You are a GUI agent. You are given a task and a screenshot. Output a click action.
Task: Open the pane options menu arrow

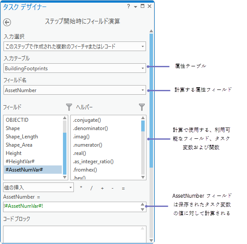(136, 7)
